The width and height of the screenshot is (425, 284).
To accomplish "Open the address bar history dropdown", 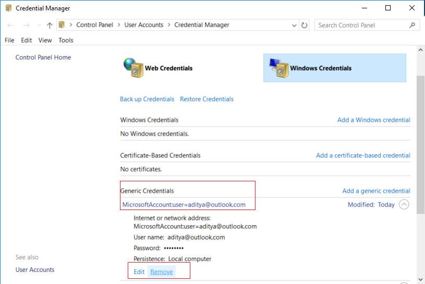I will pos(295,25).
